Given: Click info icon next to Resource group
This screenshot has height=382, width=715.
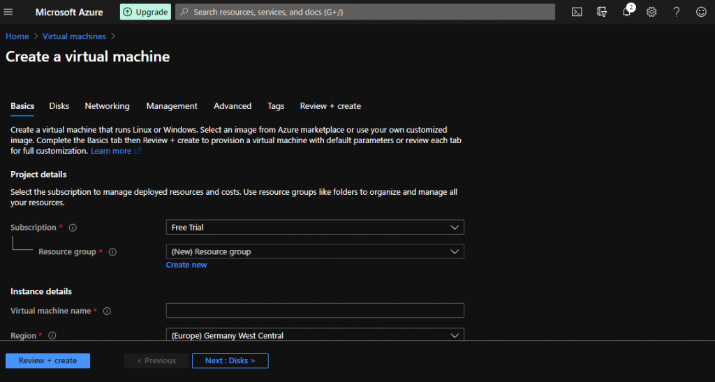Looking at the screenshot, I should point(112,252).
